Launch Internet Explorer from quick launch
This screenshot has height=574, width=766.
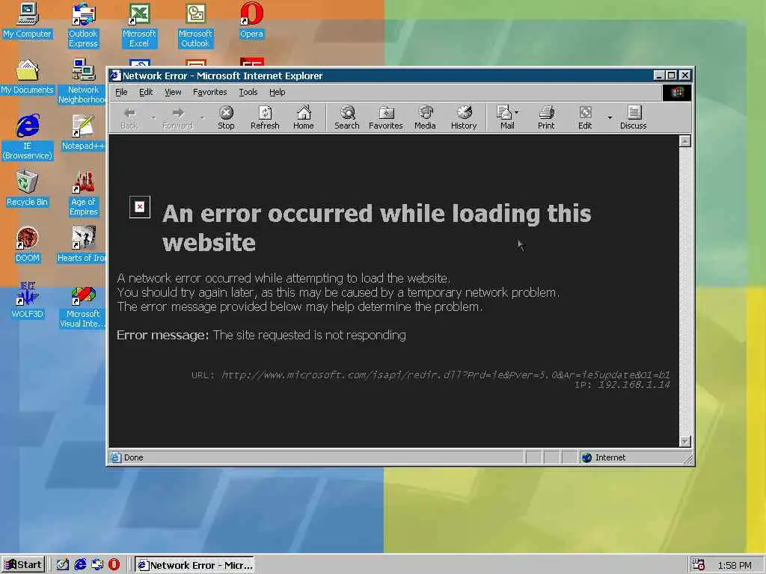(x=80, y=565)
